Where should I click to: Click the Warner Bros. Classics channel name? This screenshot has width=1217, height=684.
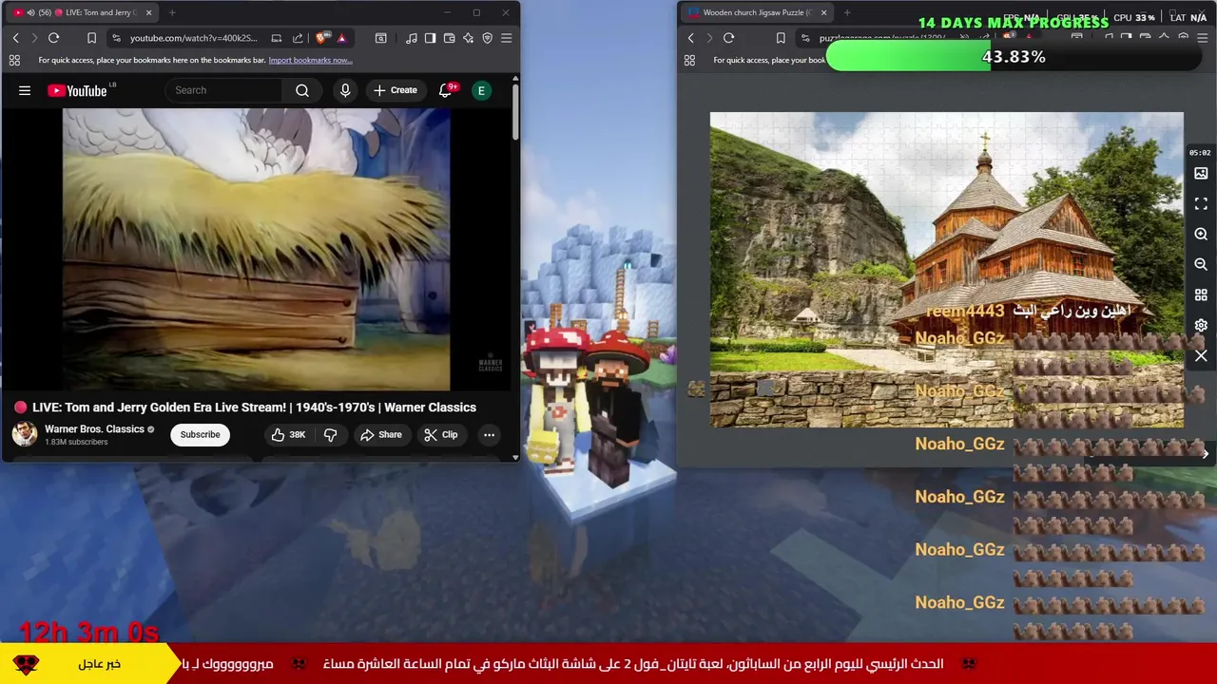coord(94,429)
